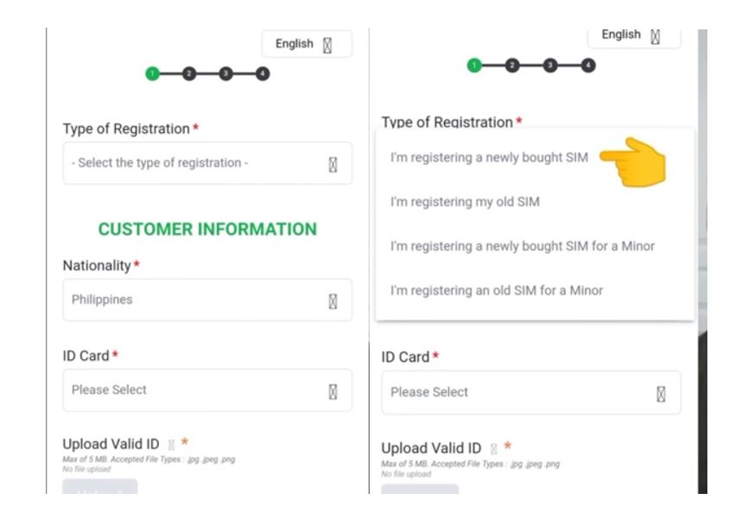Open the Nationality dropdown showing Philippines

[x=207, y=300]
